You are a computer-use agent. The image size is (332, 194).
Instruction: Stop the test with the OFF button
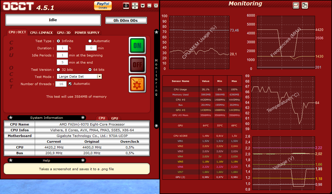[x=137, y=64]
